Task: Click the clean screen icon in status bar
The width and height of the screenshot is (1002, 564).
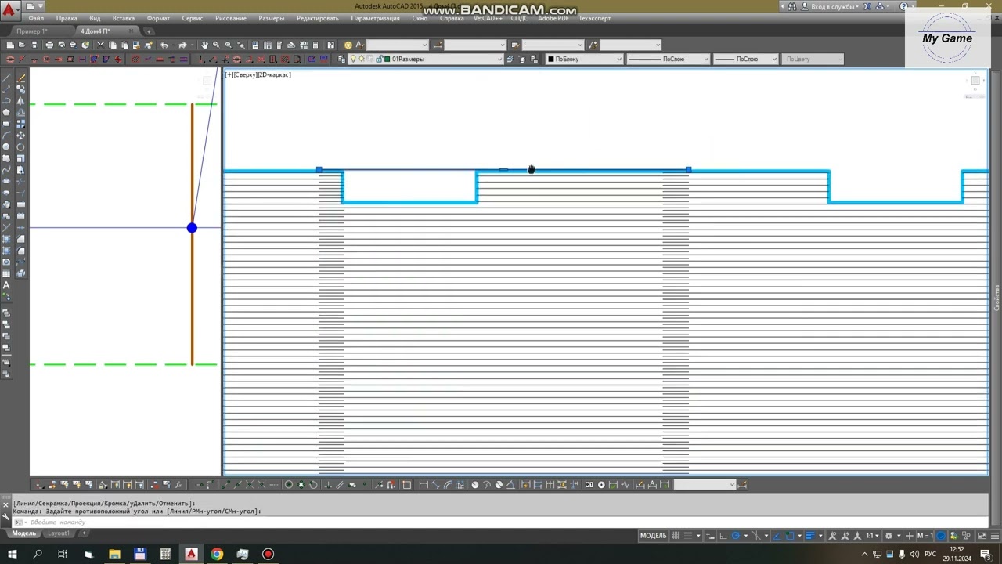Action: click(x=982, y=536)
